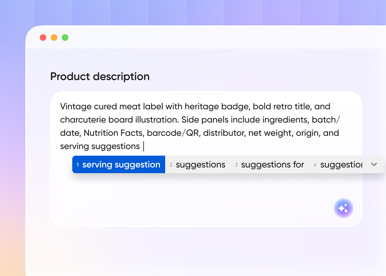The width and height of the screenshot is (386, 276).
Task: Choose the second suggestion "suggestions"
Action: point(200,165)
